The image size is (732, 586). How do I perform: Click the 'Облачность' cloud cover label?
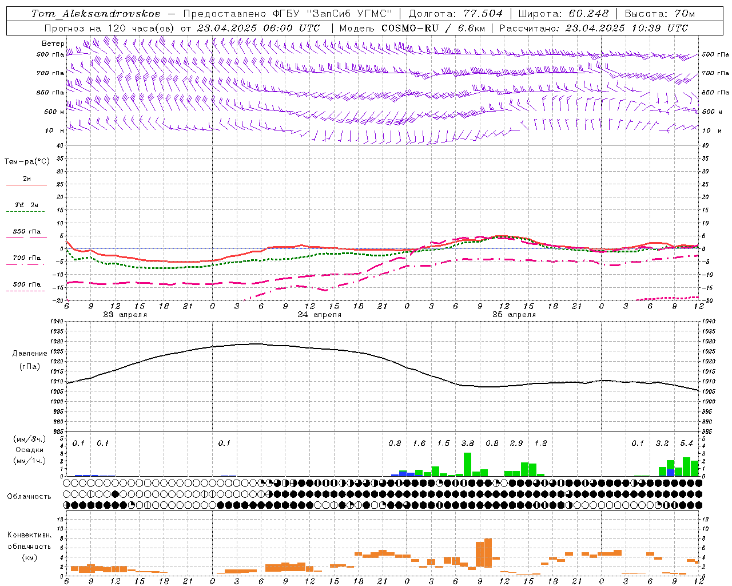coord(29,497)
